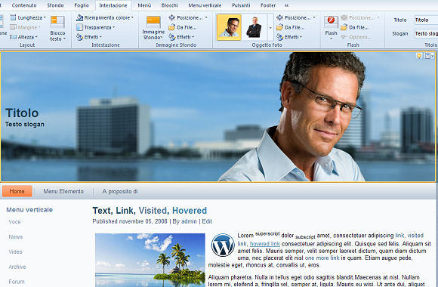Select the standing businessman photo thumbnail
Image resolution: width=438 pixels, height=287 pixels.
[x=254, y=27]
